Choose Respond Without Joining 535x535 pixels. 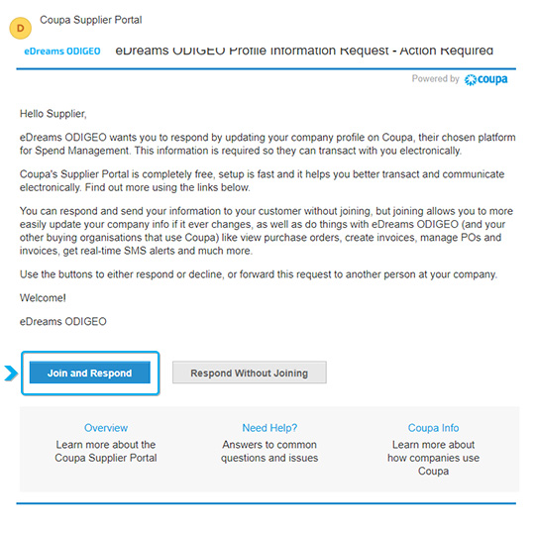(x=250, y=373)
